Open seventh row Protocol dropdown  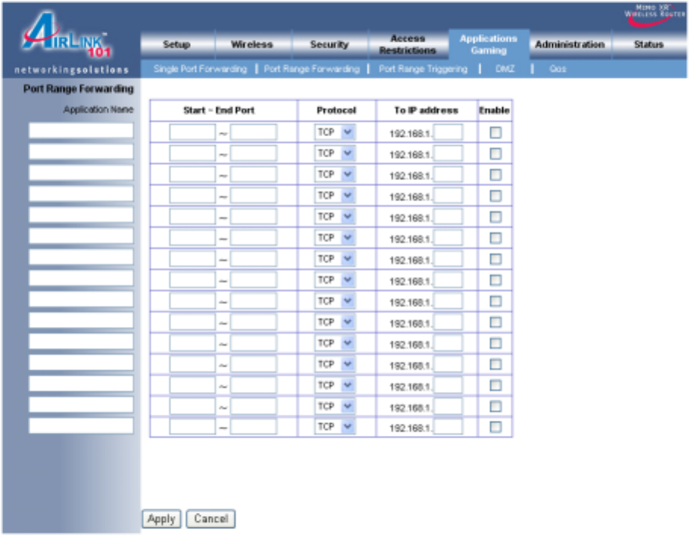click(x=335, y=259)
